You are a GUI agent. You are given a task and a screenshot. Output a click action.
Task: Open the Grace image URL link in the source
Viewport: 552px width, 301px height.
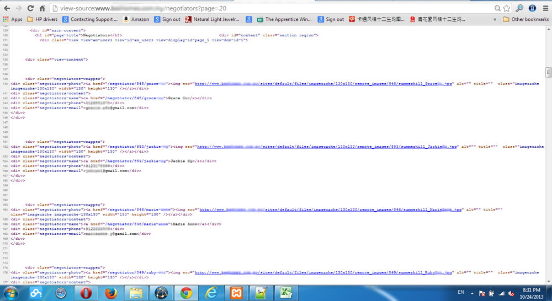(x=323, y=84)
